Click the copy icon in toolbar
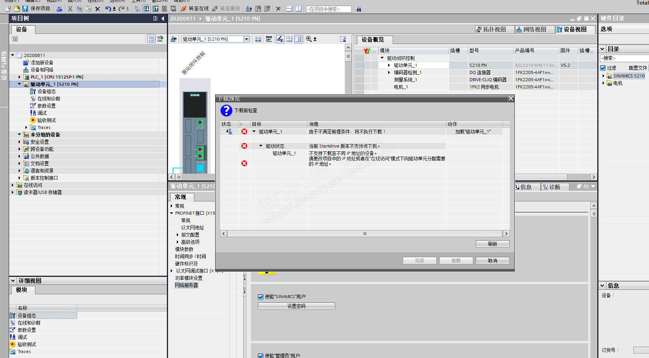 (79, 8)
